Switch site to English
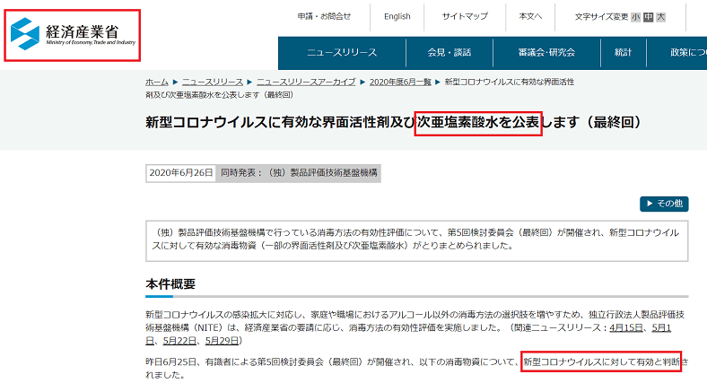 pos(397,17)
